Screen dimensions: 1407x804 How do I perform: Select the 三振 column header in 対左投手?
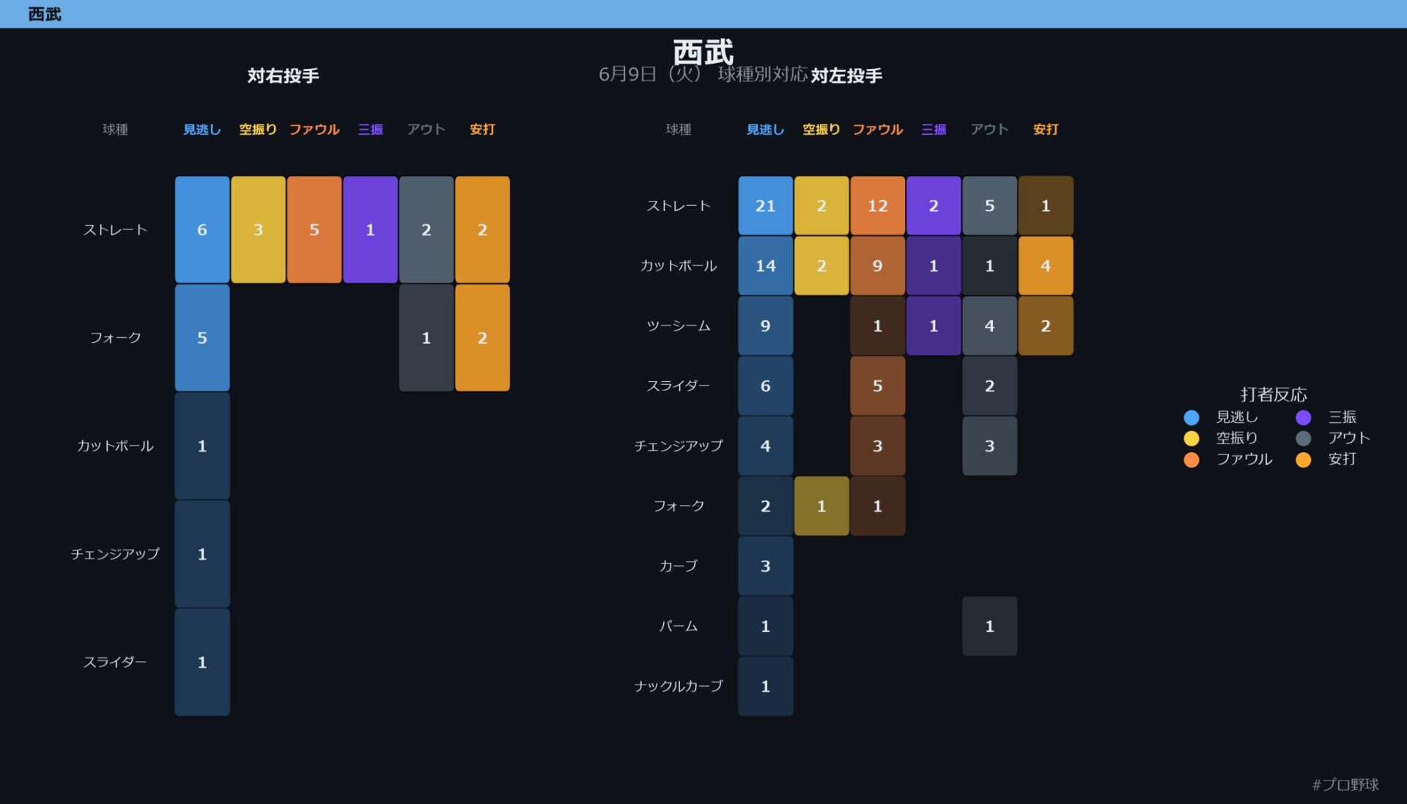pyautogui.click(x=934, y=129)
